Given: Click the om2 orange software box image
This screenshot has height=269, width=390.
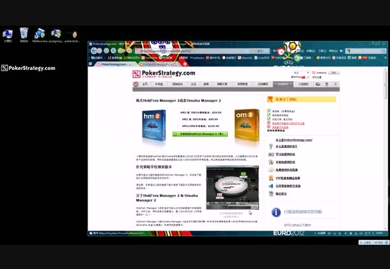Looking at the screenshot, I should [x=247, y=125].
